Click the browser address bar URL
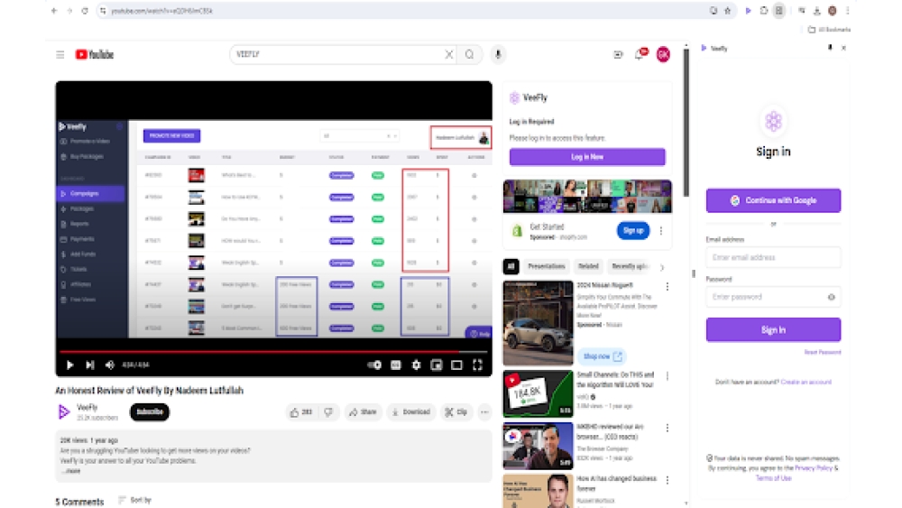Viewport: 902px width, 508px height. tap(161, 11)
